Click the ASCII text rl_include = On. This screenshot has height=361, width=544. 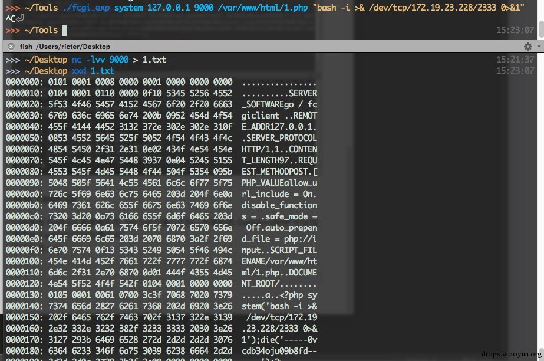[x=279, y=194]
